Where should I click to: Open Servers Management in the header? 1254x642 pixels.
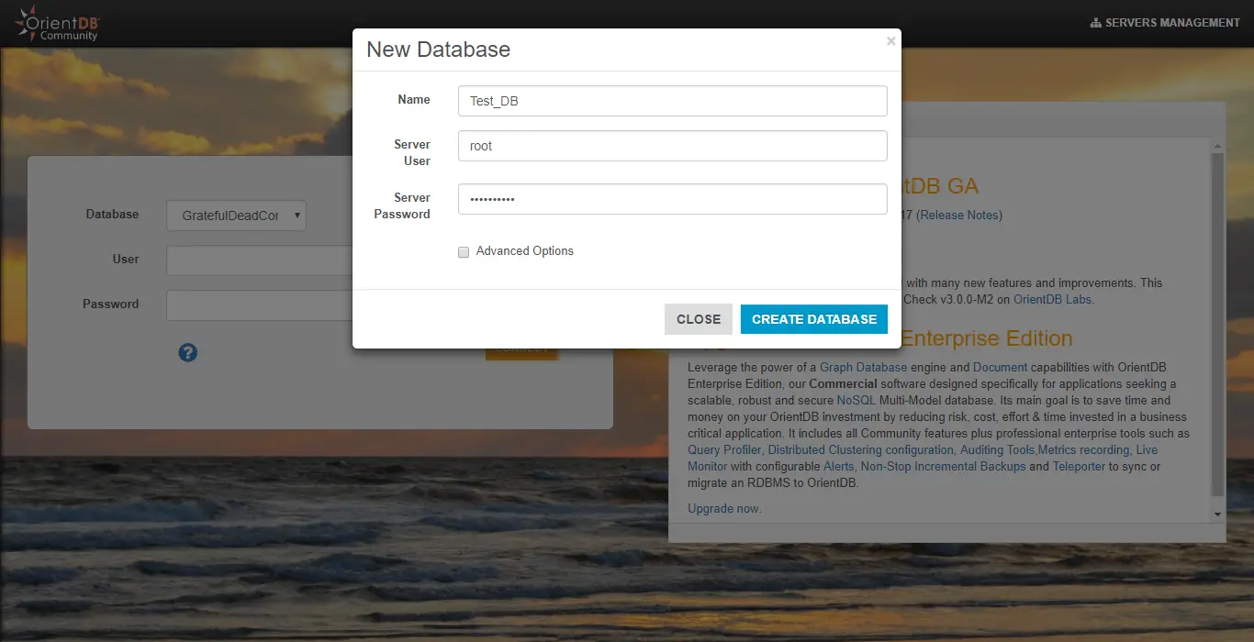pos(1165,23)
